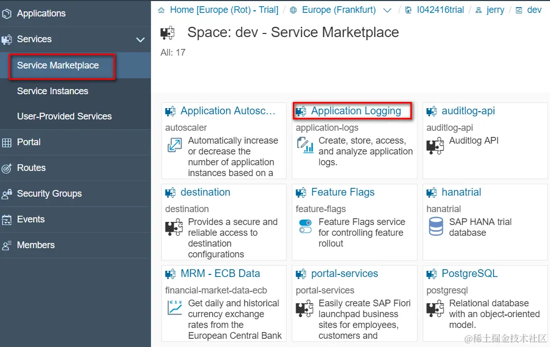Screen dimensions: 550x347
Task: Click the 'postgresql' technical name text
Action: pos(447,291)
